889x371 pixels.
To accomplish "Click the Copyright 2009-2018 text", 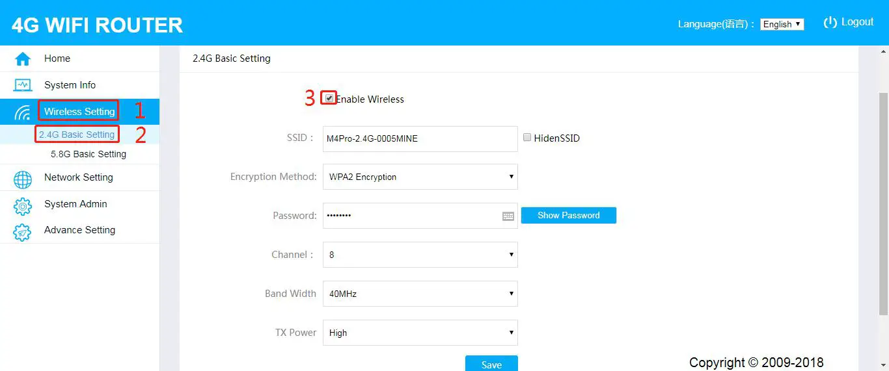I will pyautogui.click(x=756, y=363).
